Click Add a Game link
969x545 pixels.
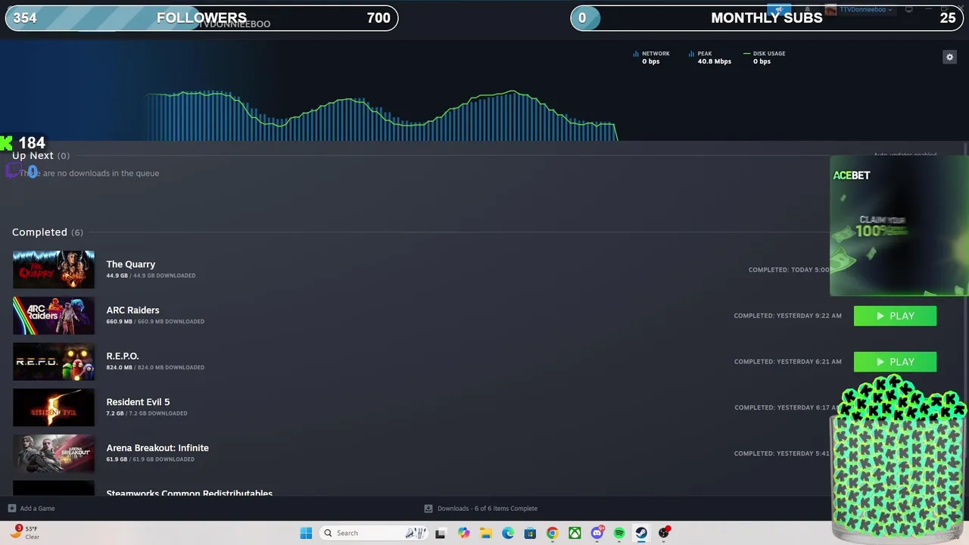tap(37, 509)
